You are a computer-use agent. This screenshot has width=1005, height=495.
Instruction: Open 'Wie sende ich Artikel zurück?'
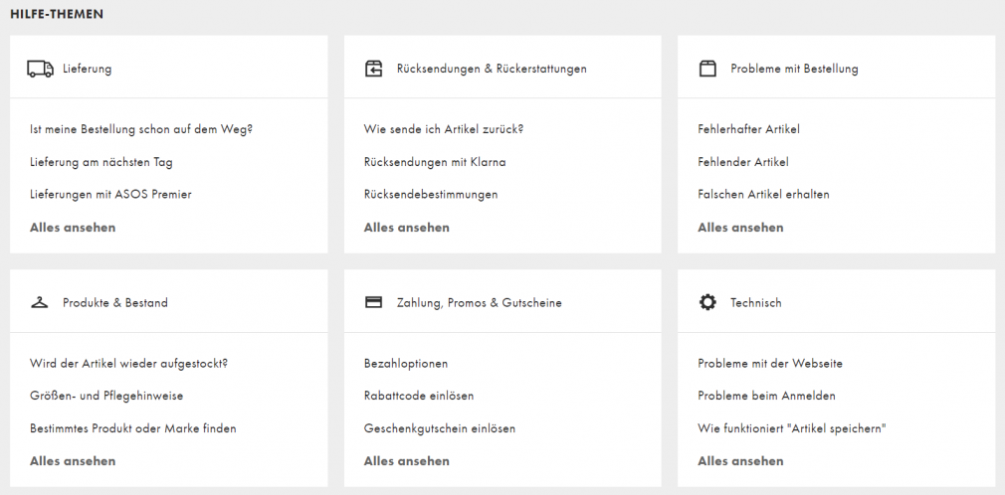coord(444,129)
